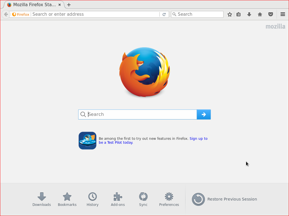Screen dimensions: 289x216
Task: Show your bookmarks list icon
Action: [238, 14]
